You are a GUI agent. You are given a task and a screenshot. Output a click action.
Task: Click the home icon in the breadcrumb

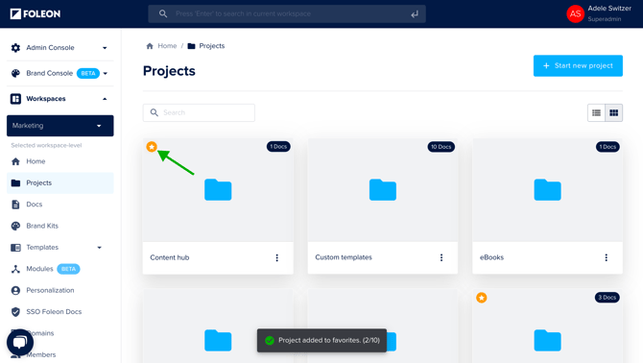(150, 46)
